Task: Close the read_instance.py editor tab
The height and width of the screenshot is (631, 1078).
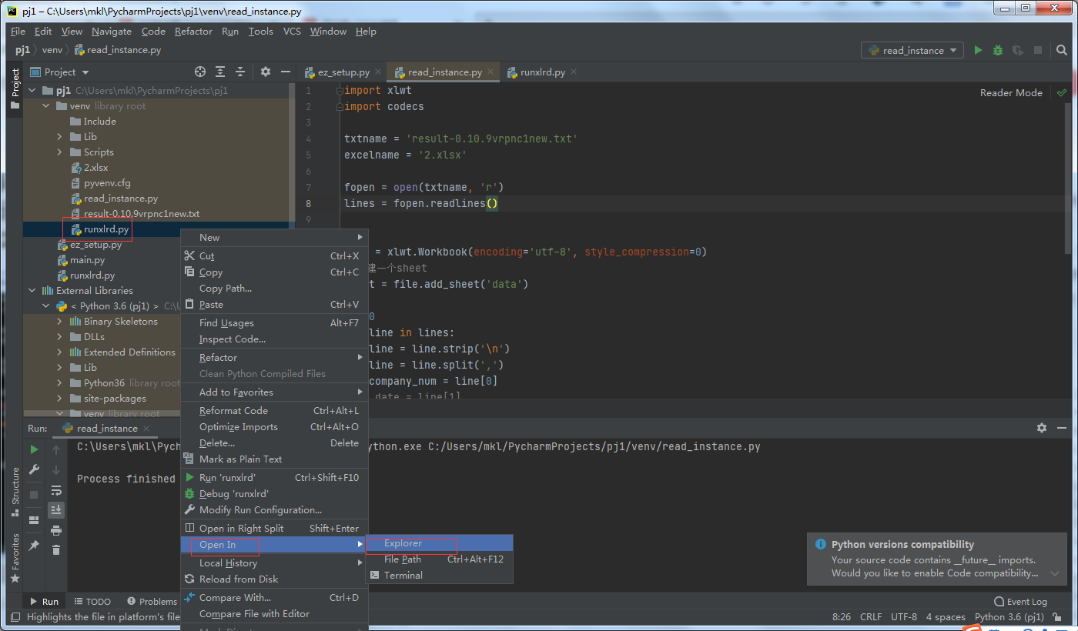Action: (490, 72)
